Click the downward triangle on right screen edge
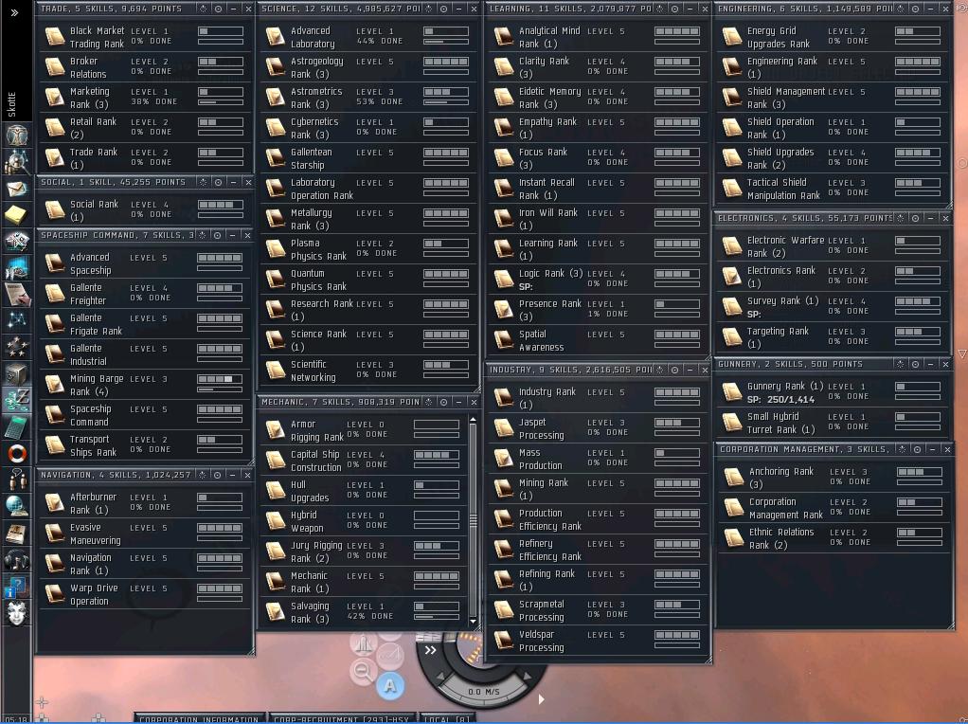The height and width of the screenshot is (724, 968). pos(961,354)
